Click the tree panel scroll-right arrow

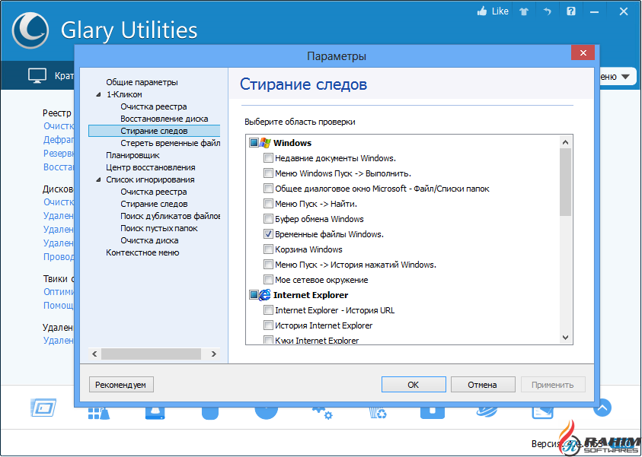(x=213, y=354)
